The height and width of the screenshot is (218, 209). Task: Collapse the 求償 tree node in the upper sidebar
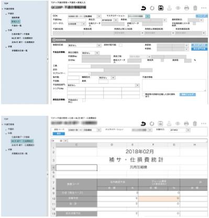pyautogui.click(x=6, y=47)
